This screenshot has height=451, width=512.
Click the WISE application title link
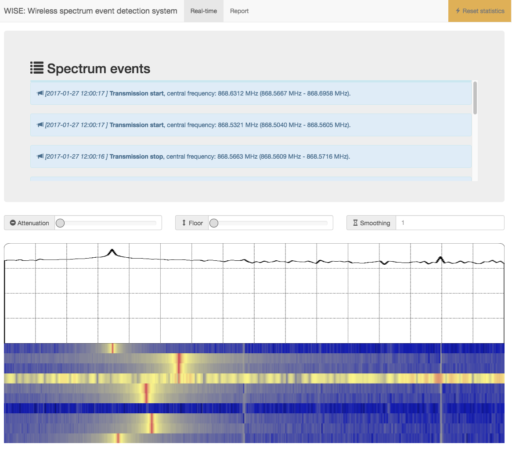click(90, 11)
